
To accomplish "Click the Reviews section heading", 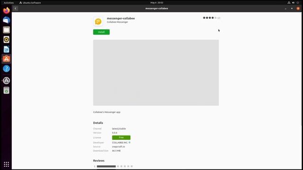I will pyautogui.click(x=99, y=161).
